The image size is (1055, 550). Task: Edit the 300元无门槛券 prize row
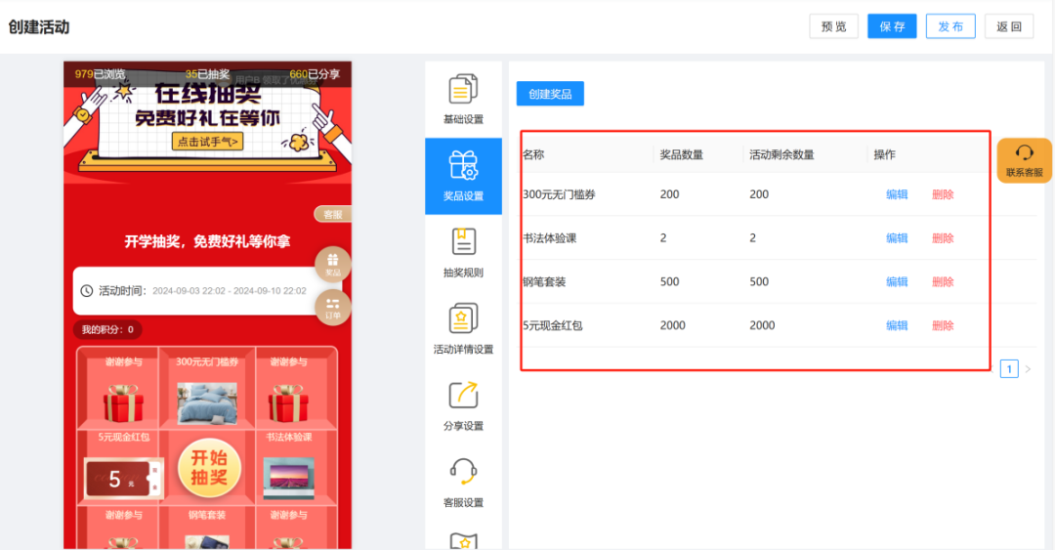(x=897, y=194)
